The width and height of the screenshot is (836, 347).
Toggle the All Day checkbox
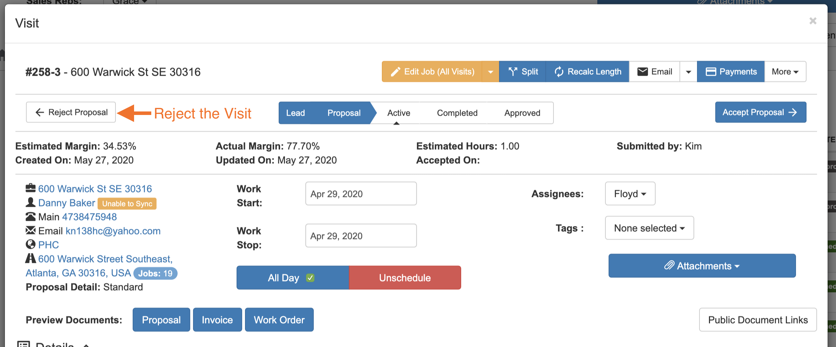tap(310, 278)
